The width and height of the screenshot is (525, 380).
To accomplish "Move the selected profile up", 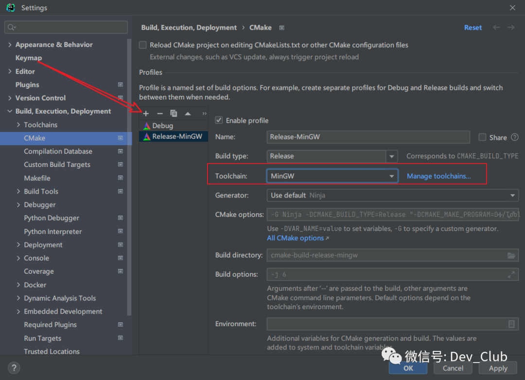I will coord(188,114).
